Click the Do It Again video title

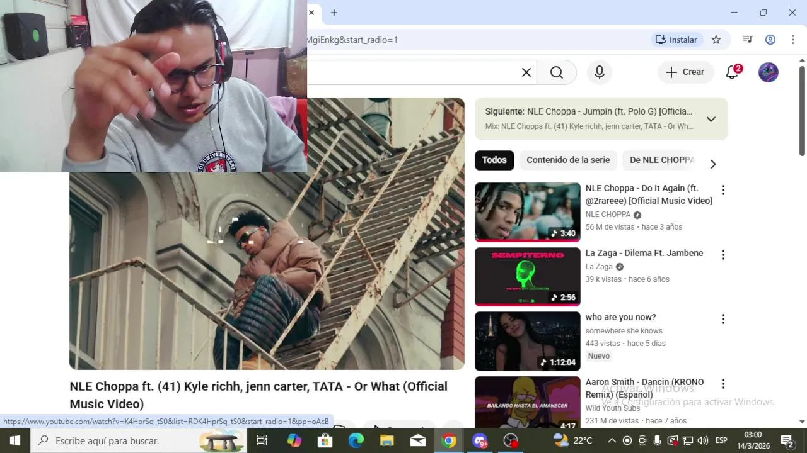[x=649, y=194]
